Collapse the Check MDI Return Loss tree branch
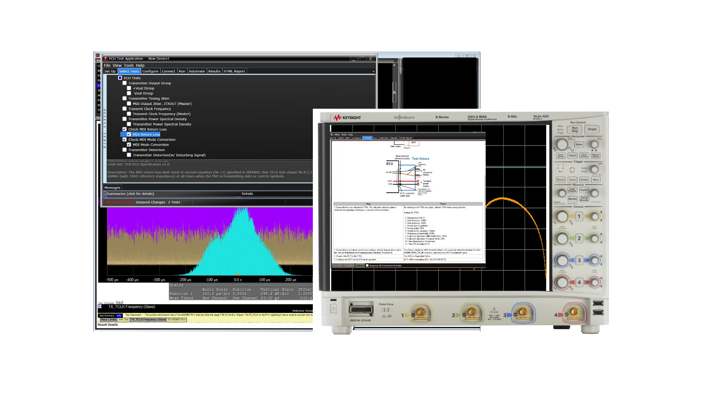 [115, 129]
